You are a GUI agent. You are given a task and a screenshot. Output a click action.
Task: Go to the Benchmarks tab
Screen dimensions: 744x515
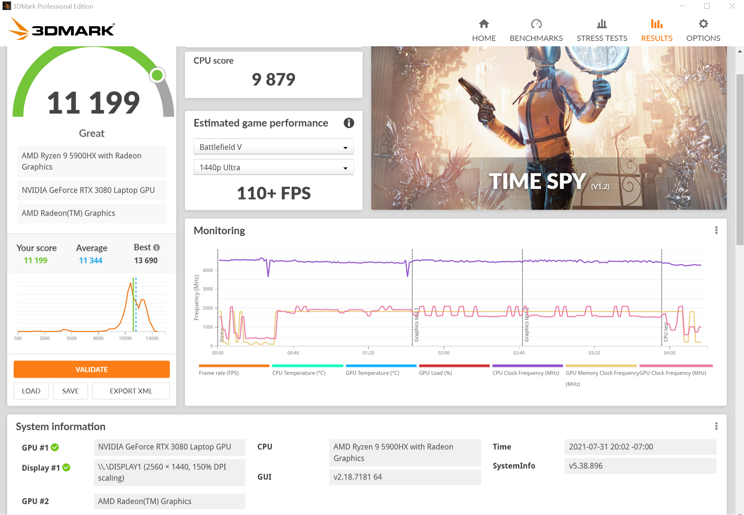[536, 31]
